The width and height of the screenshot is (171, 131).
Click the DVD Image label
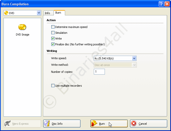[x=23, y=35]
